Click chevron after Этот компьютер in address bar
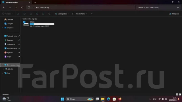182x102 pixels. pos(52,8)
